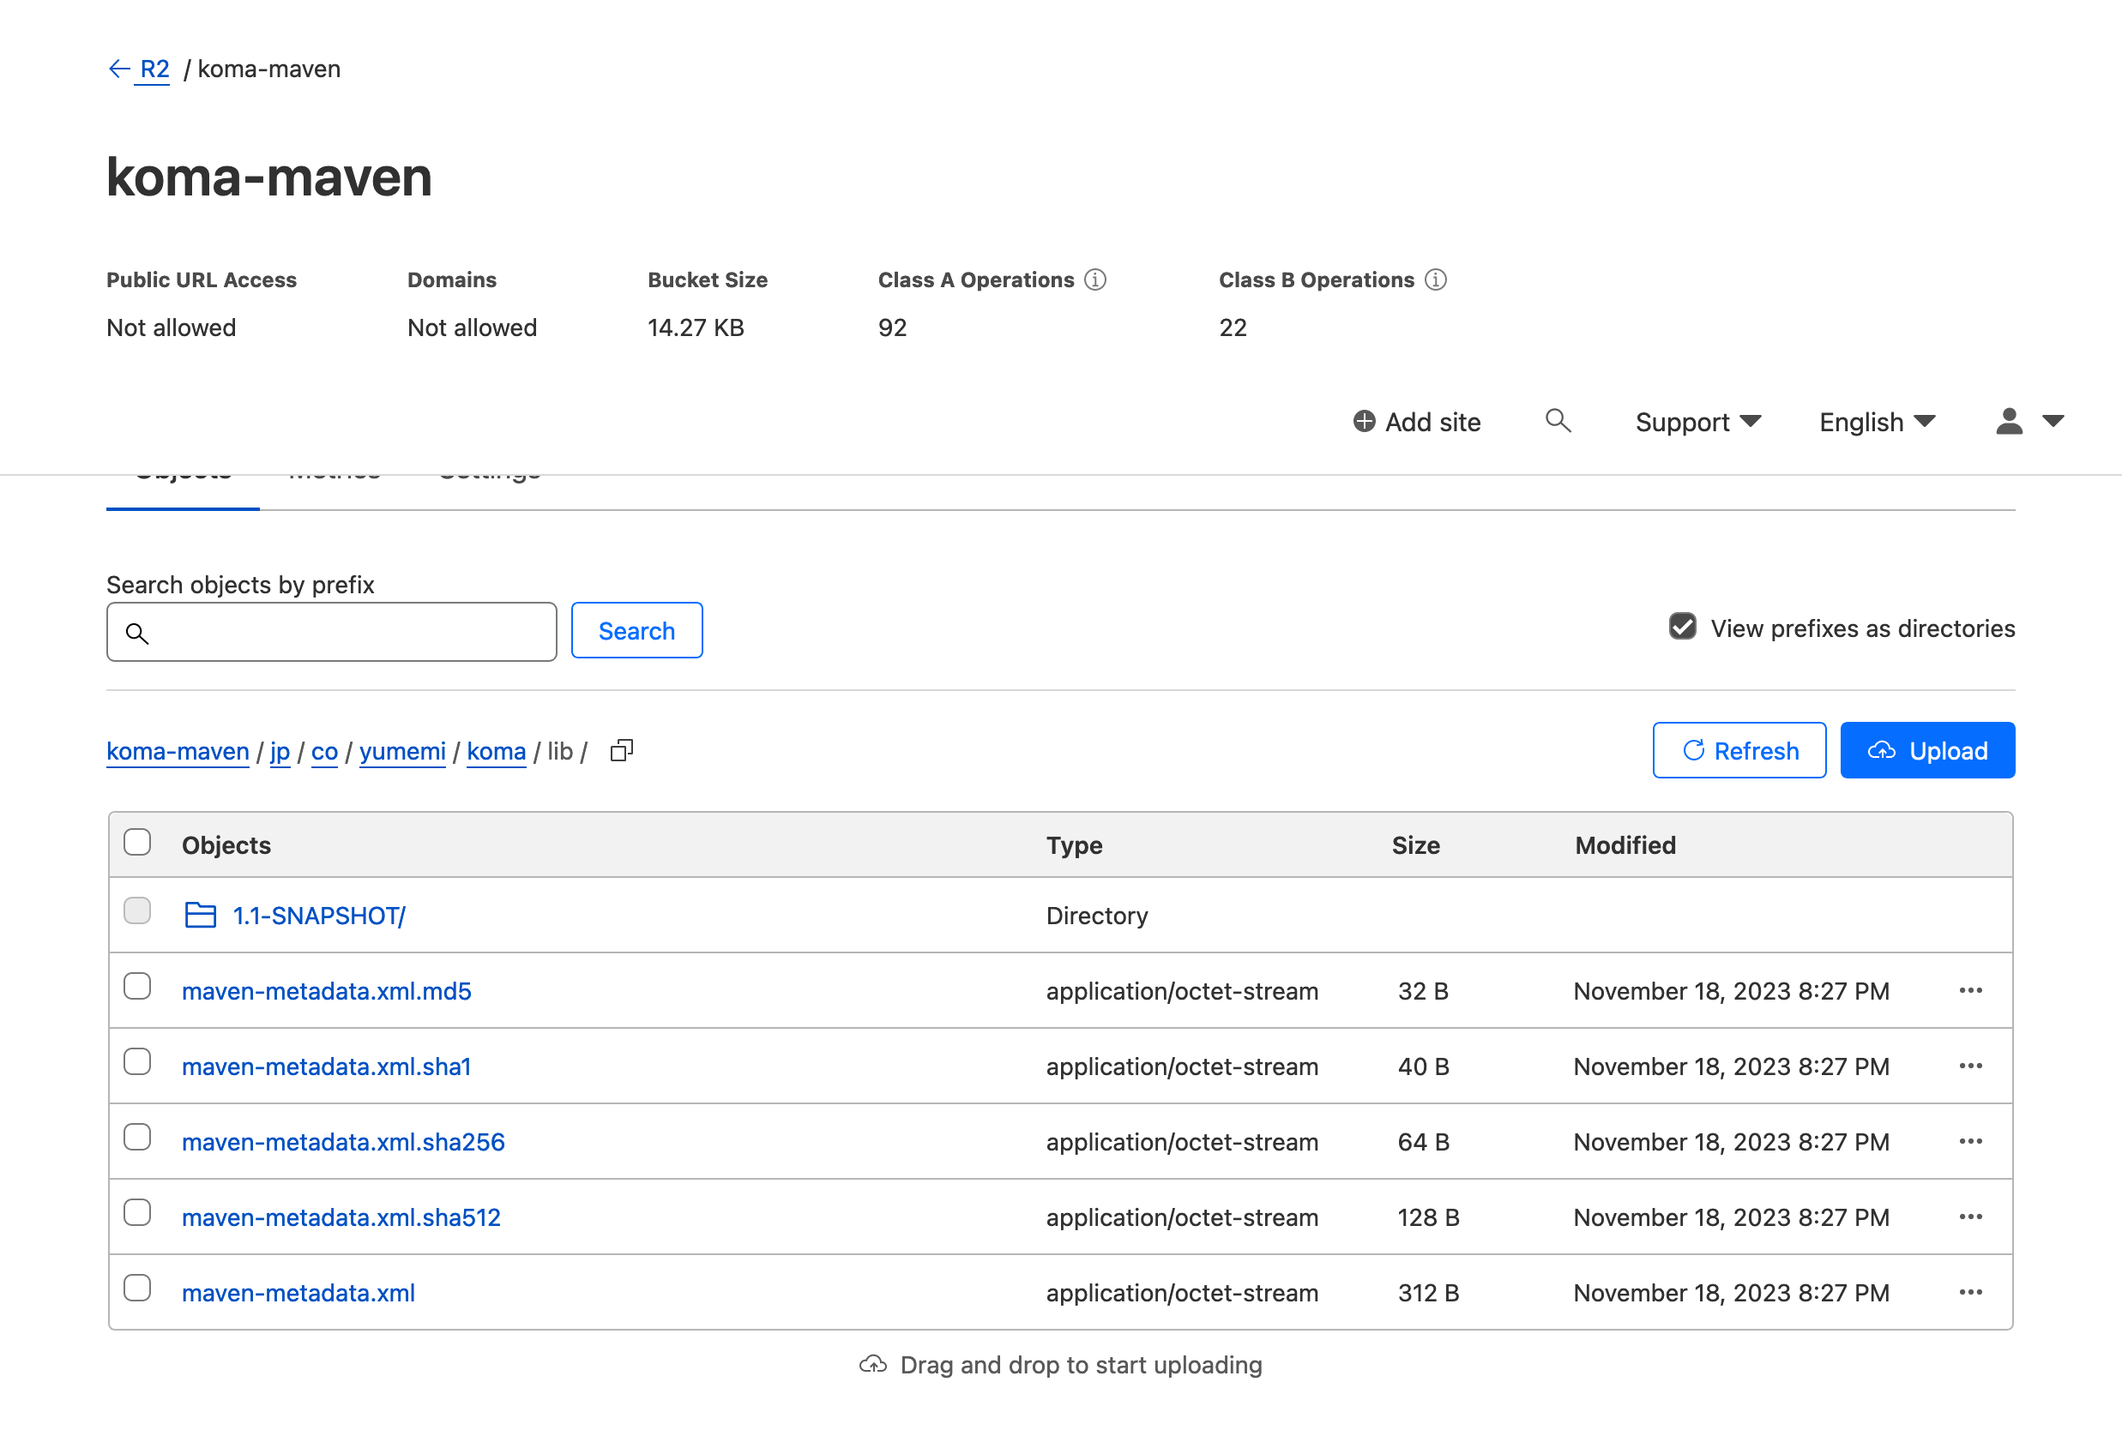Toggle View prefixes as directories checkbox

tap(1682, 626)
